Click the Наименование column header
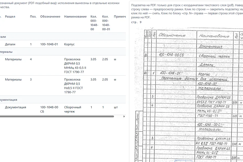This screenshot has height=162, width=243. [76, 16]
